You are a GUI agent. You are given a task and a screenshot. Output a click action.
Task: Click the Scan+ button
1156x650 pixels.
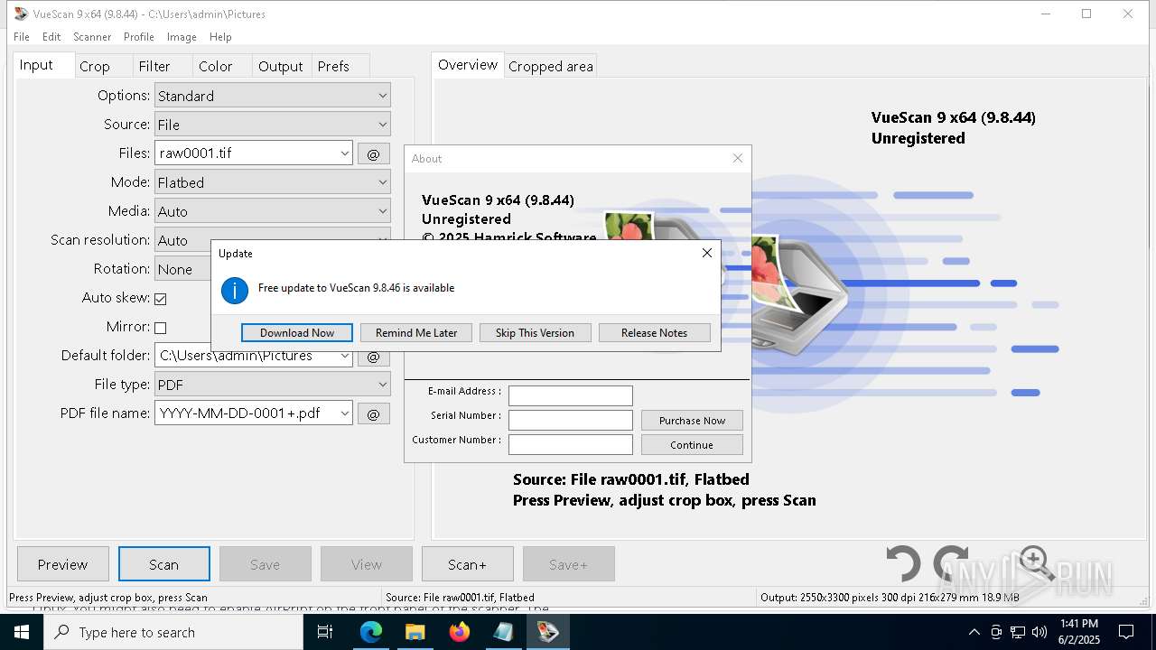click(468, 564)
